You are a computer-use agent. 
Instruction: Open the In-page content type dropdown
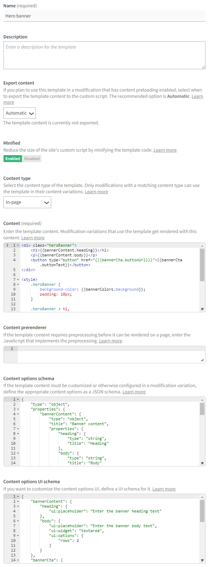click(27, 202)
